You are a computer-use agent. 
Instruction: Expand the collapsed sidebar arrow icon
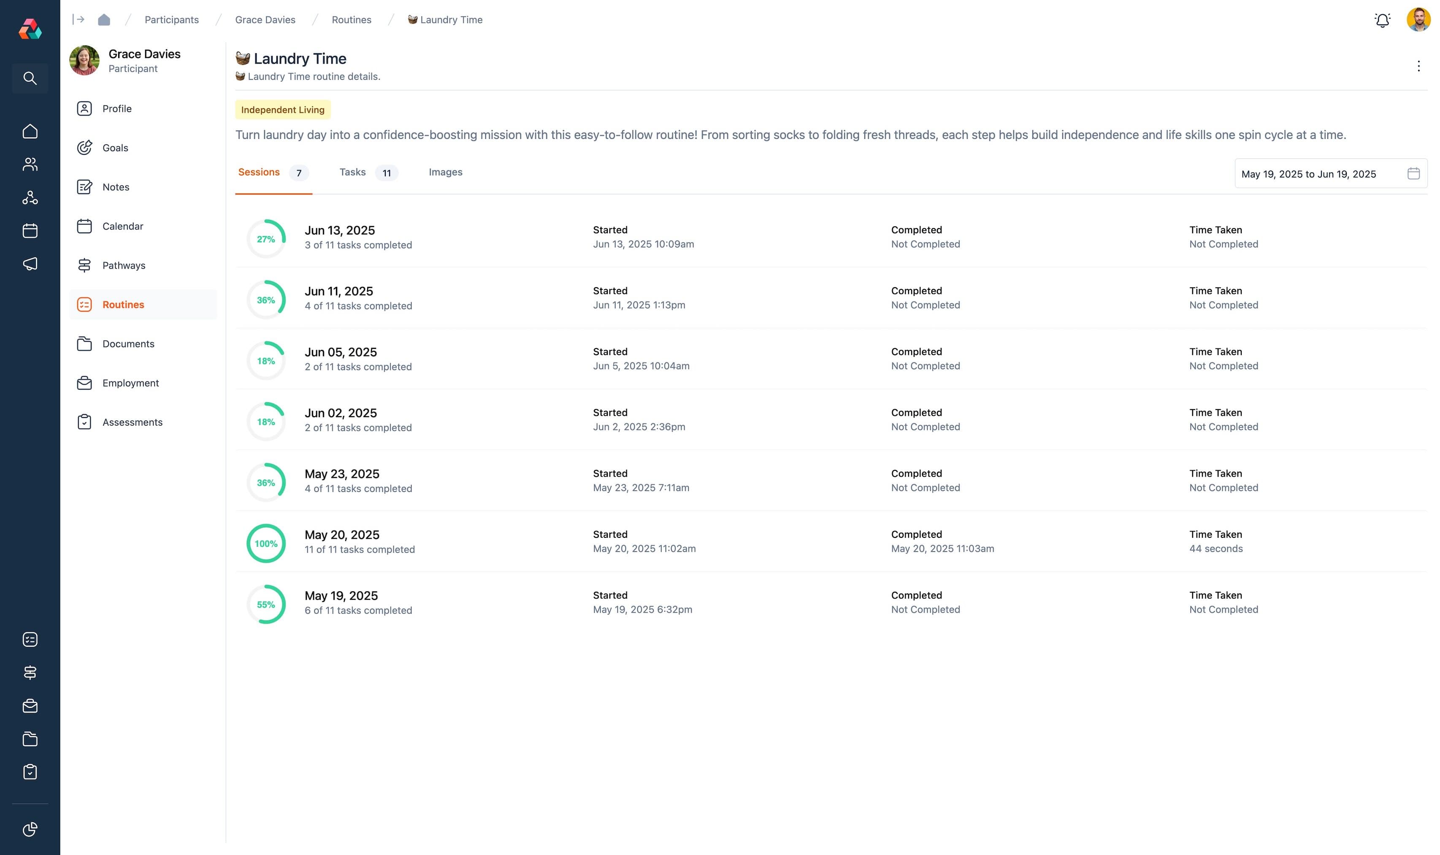[78, 19]
